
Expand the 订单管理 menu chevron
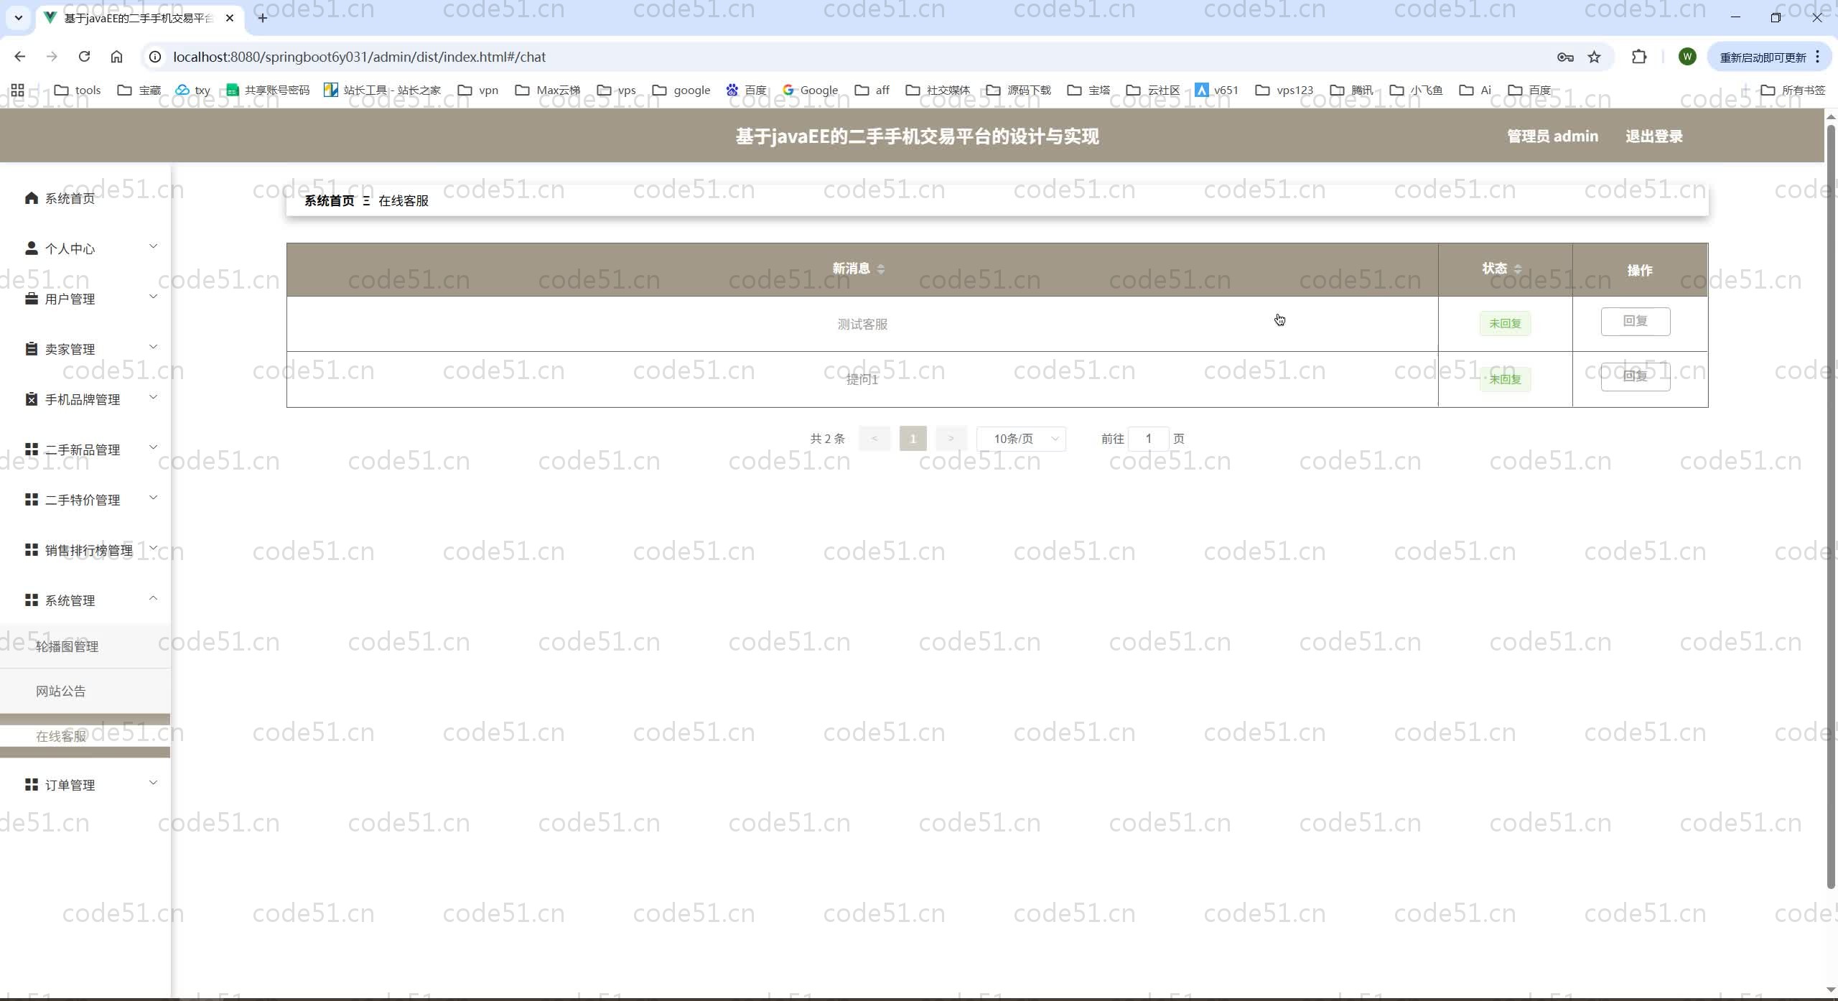(153, 783)
